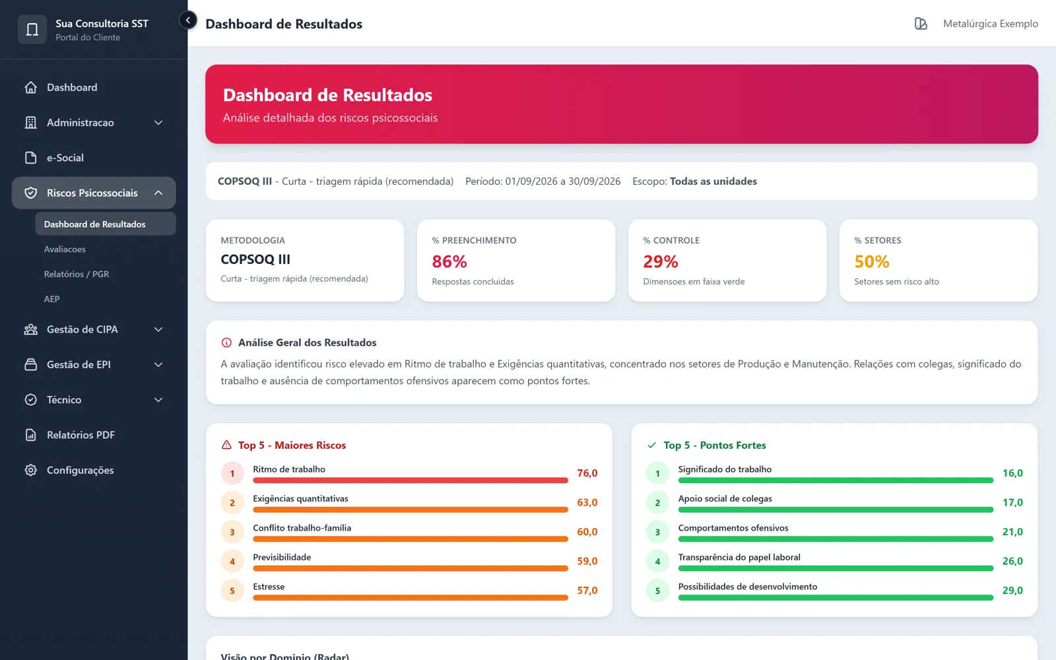Viewport: 1056px width, 660px height.
Task: Click the Dashboard home icon
Action: (30, 87)
